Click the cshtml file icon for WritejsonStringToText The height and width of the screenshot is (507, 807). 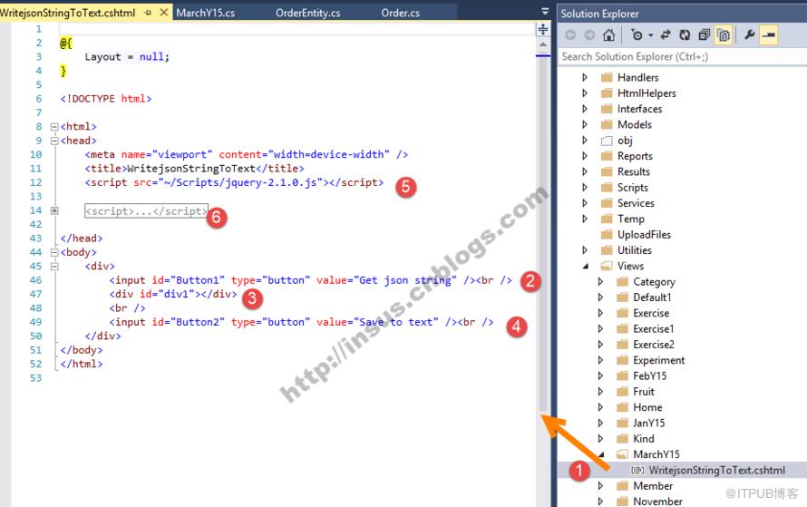click(x=637, y=470)
